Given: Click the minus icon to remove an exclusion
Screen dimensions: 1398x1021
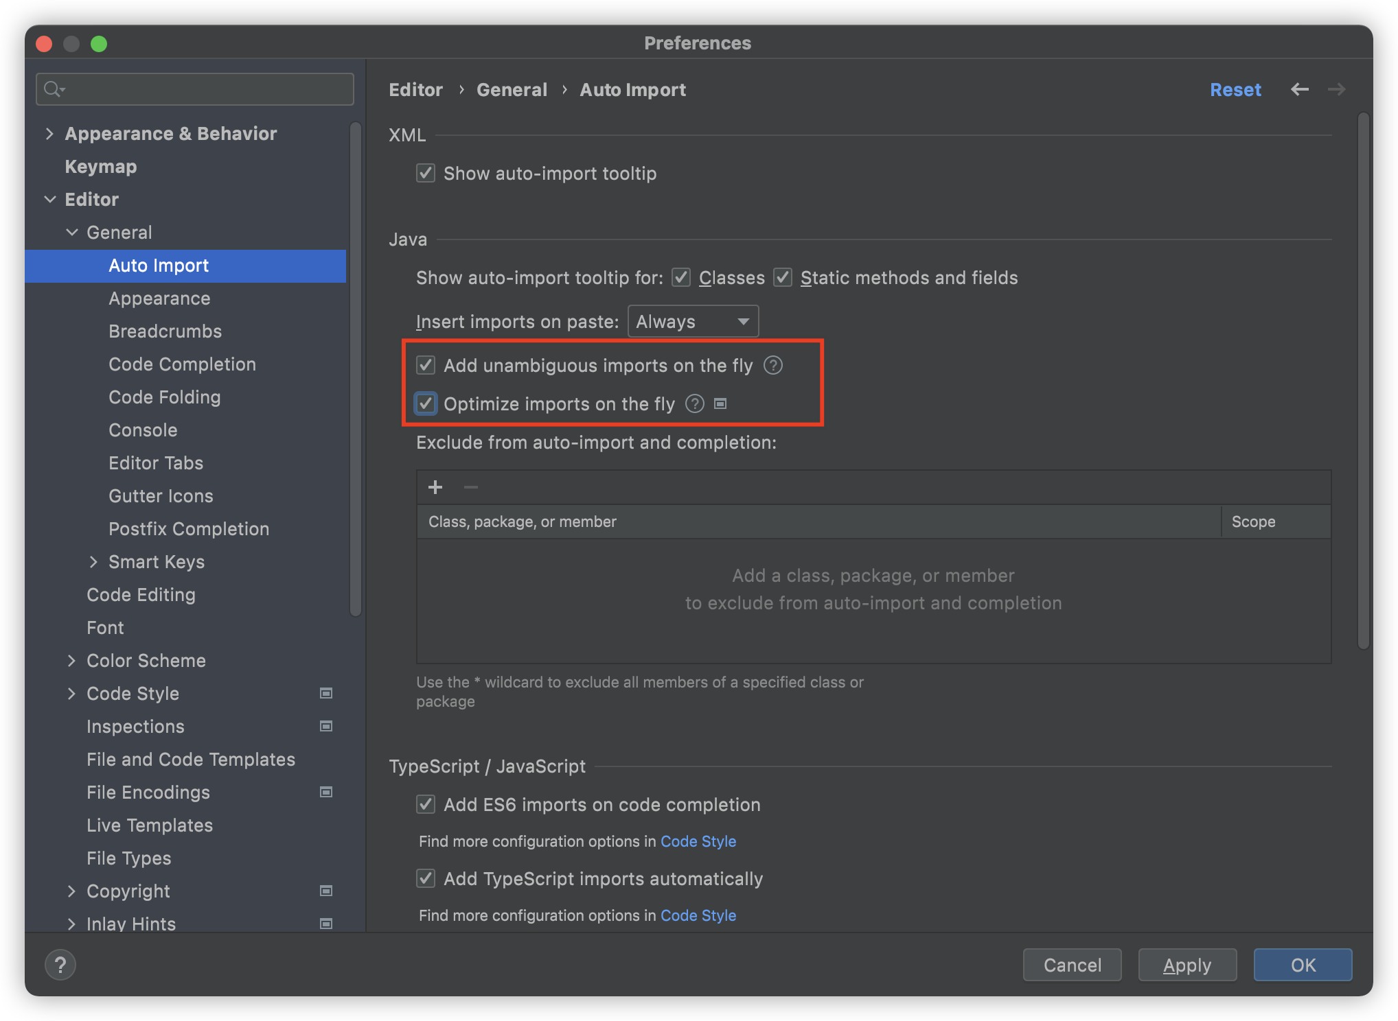Looking at the screenshot, I should point(471,488).
